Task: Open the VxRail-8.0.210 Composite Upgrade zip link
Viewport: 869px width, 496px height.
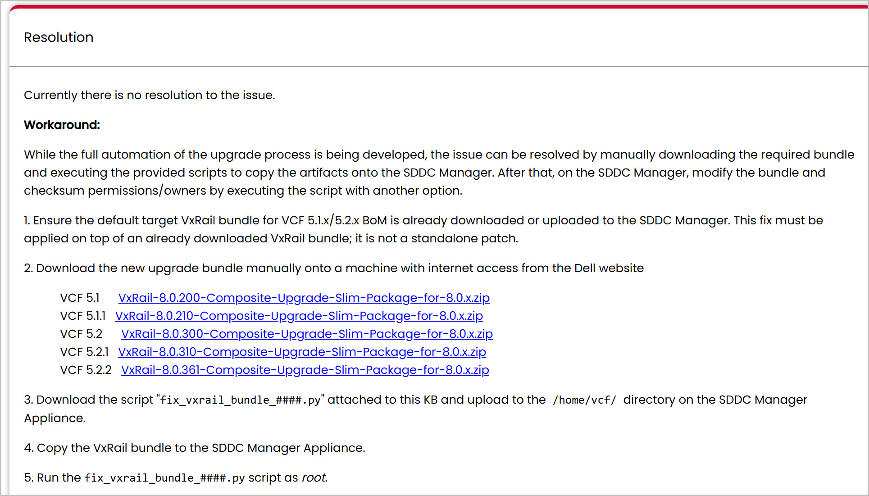Action: coord(299,316)
